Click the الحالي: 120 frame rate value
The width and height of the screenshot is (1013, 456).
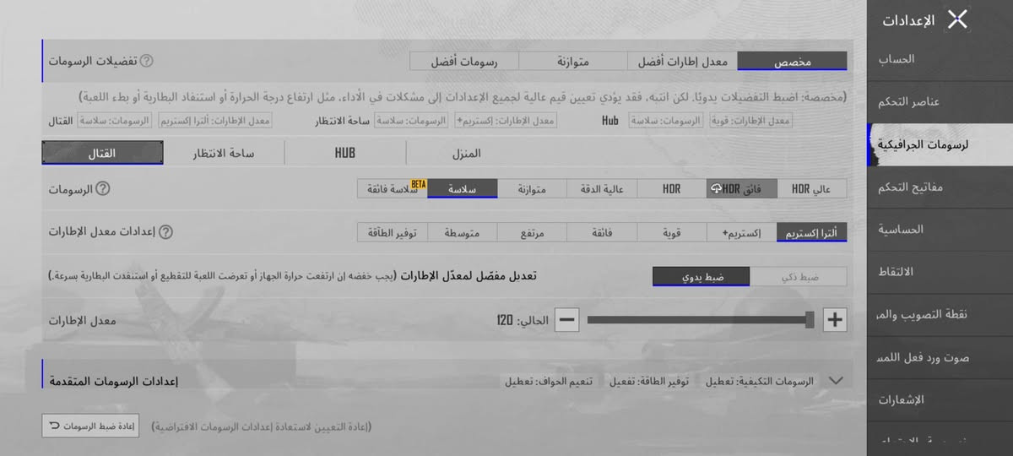[x=522, y=320]
